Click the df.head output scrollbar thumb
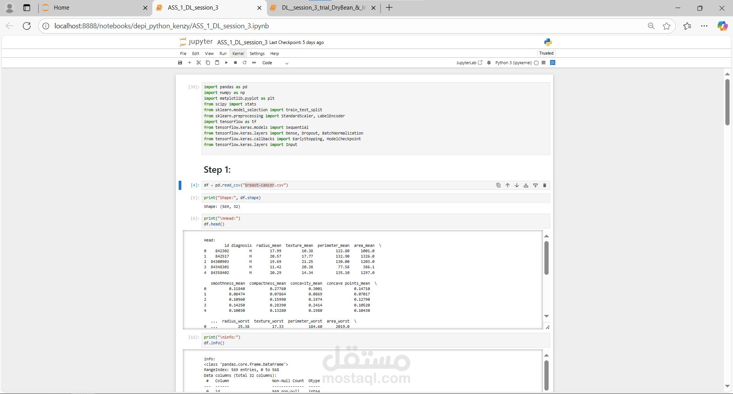Viewport: 733px width, 394px height. click(x=546, y=258)
